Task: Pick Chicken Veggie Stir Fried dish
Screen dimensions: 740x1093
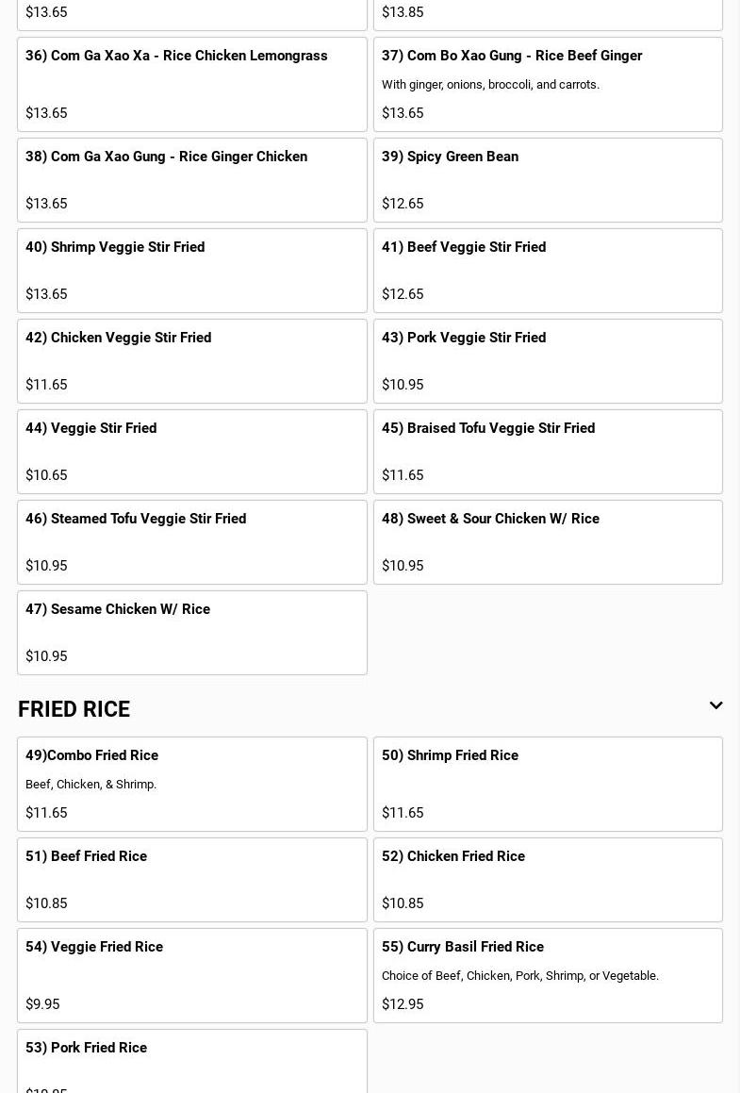Action: click(191, 360)
